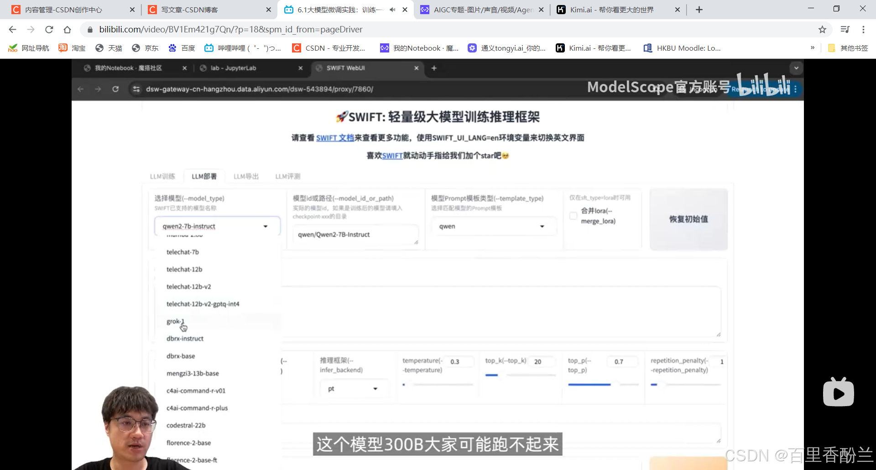Close the Kimi.ai tab

[x=678, y=10]
